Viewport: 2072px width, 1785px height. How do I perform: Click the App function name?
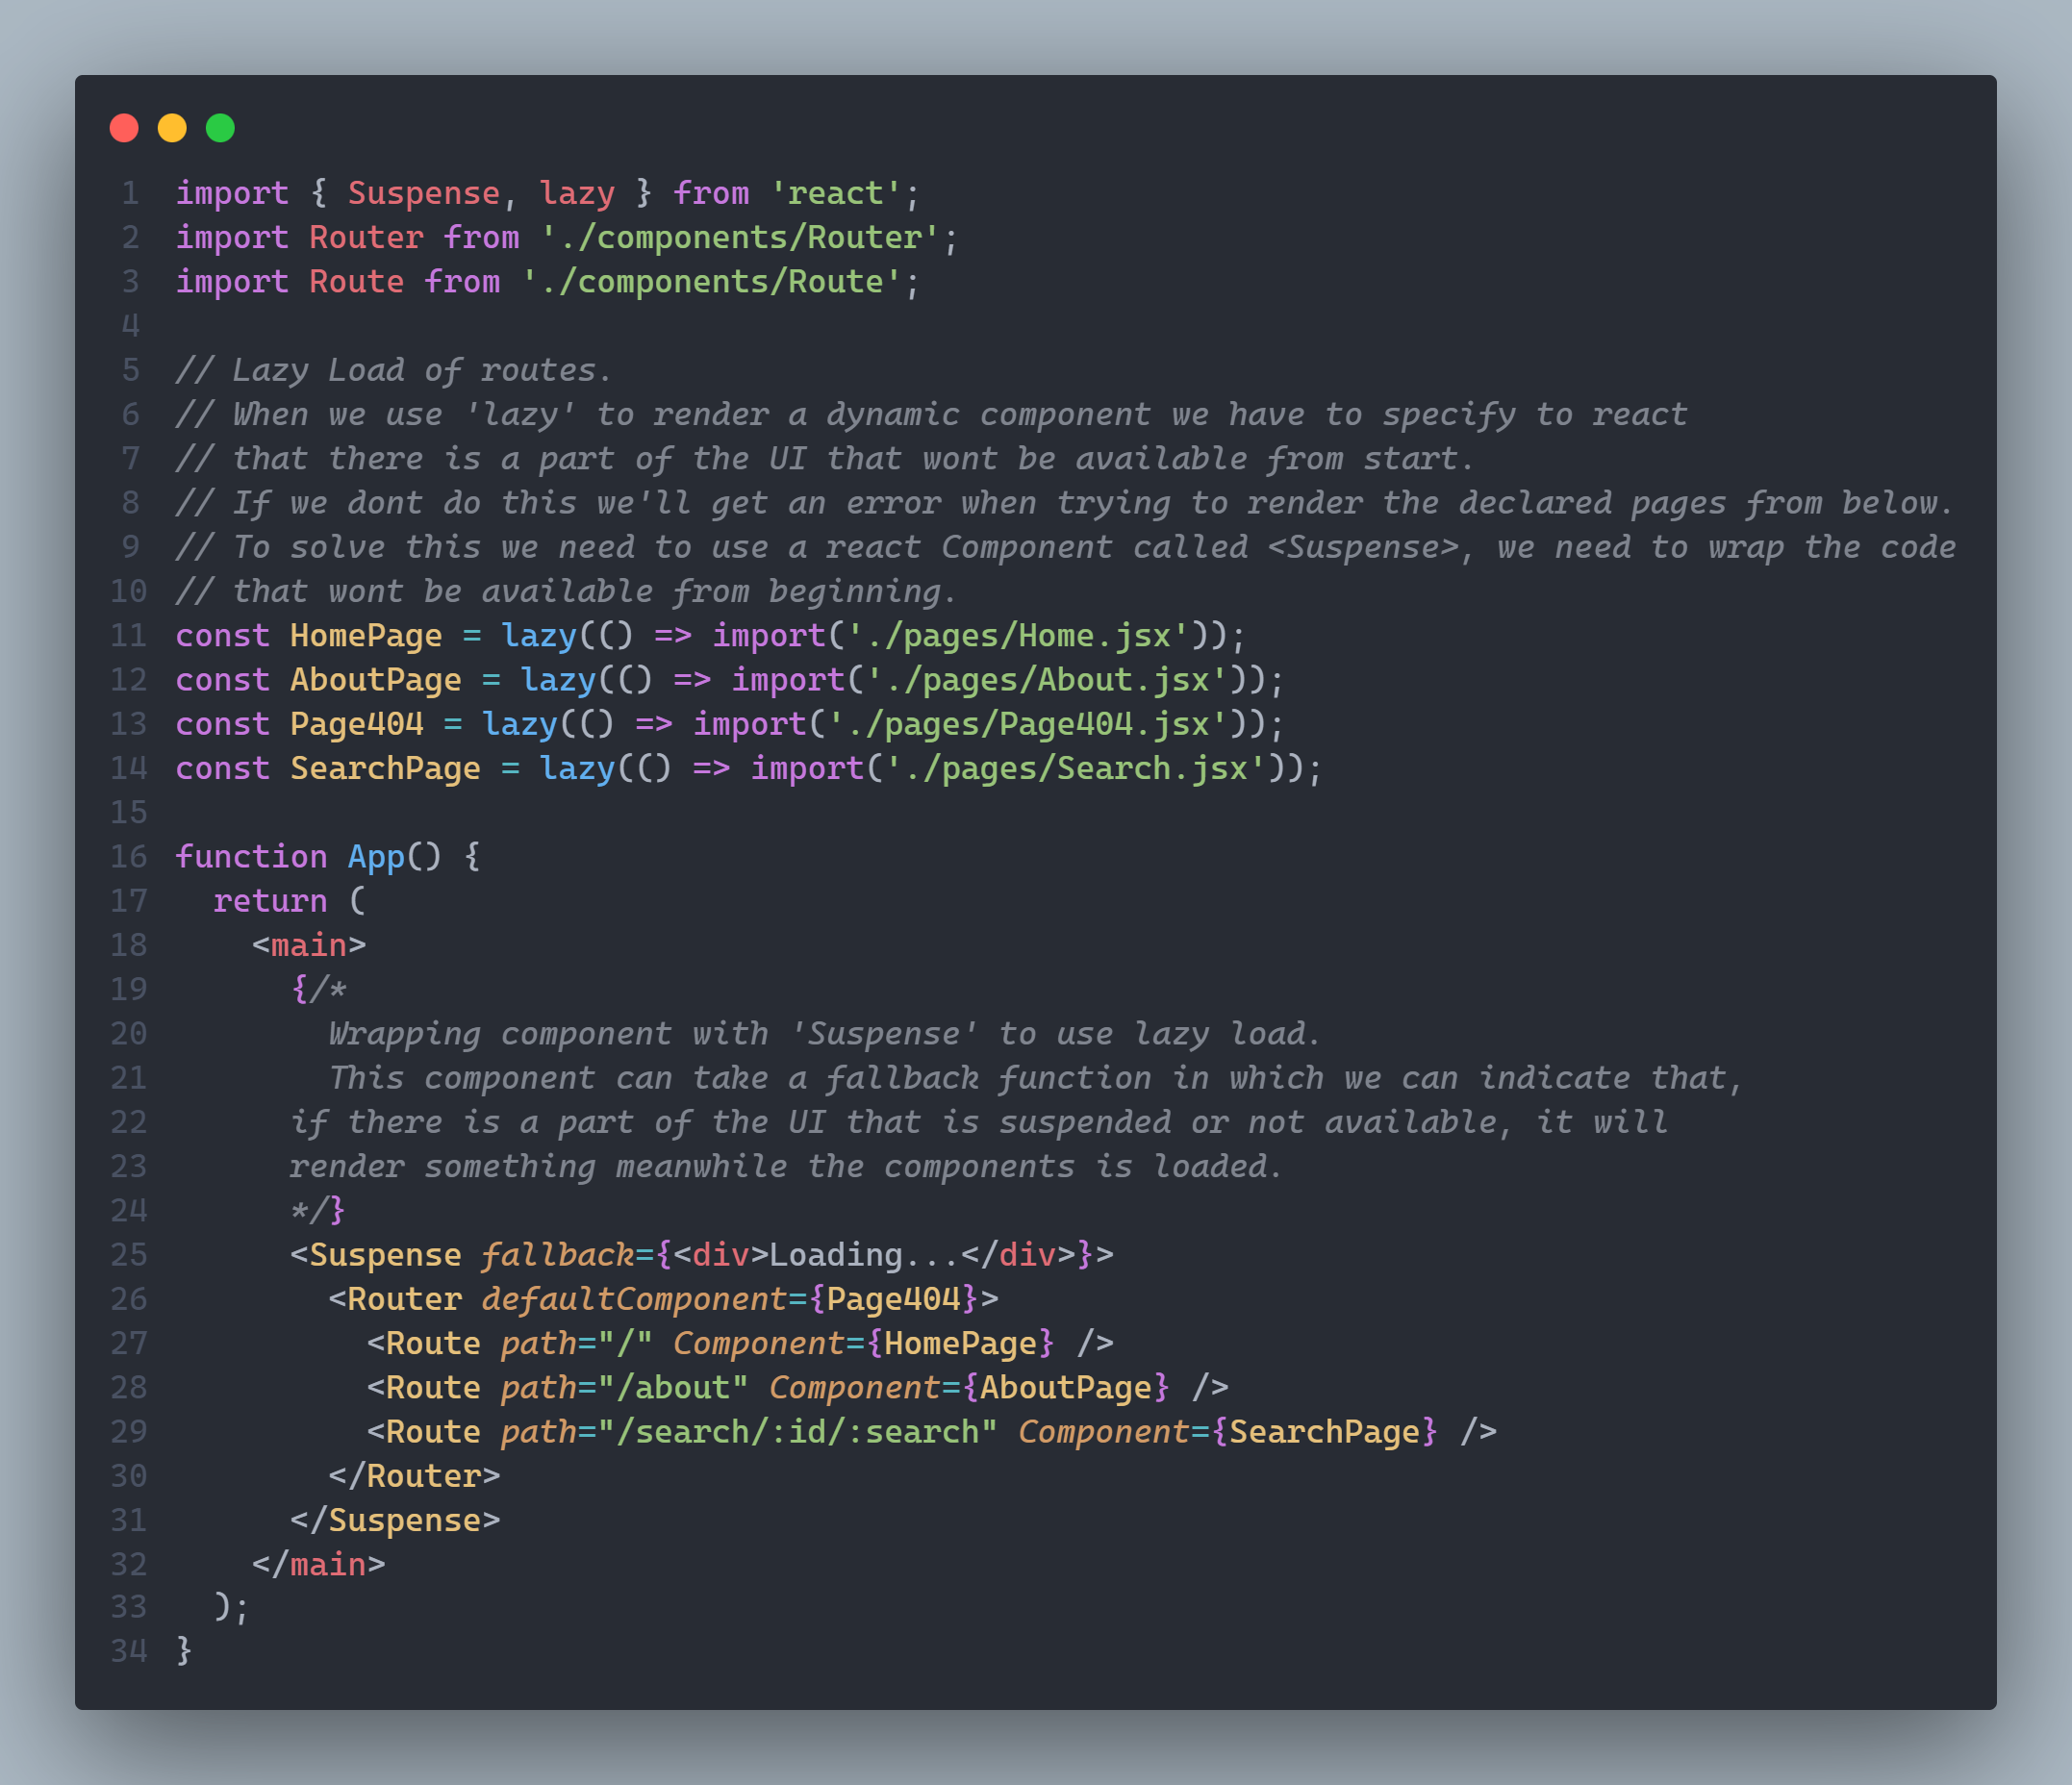coord(375,857)
